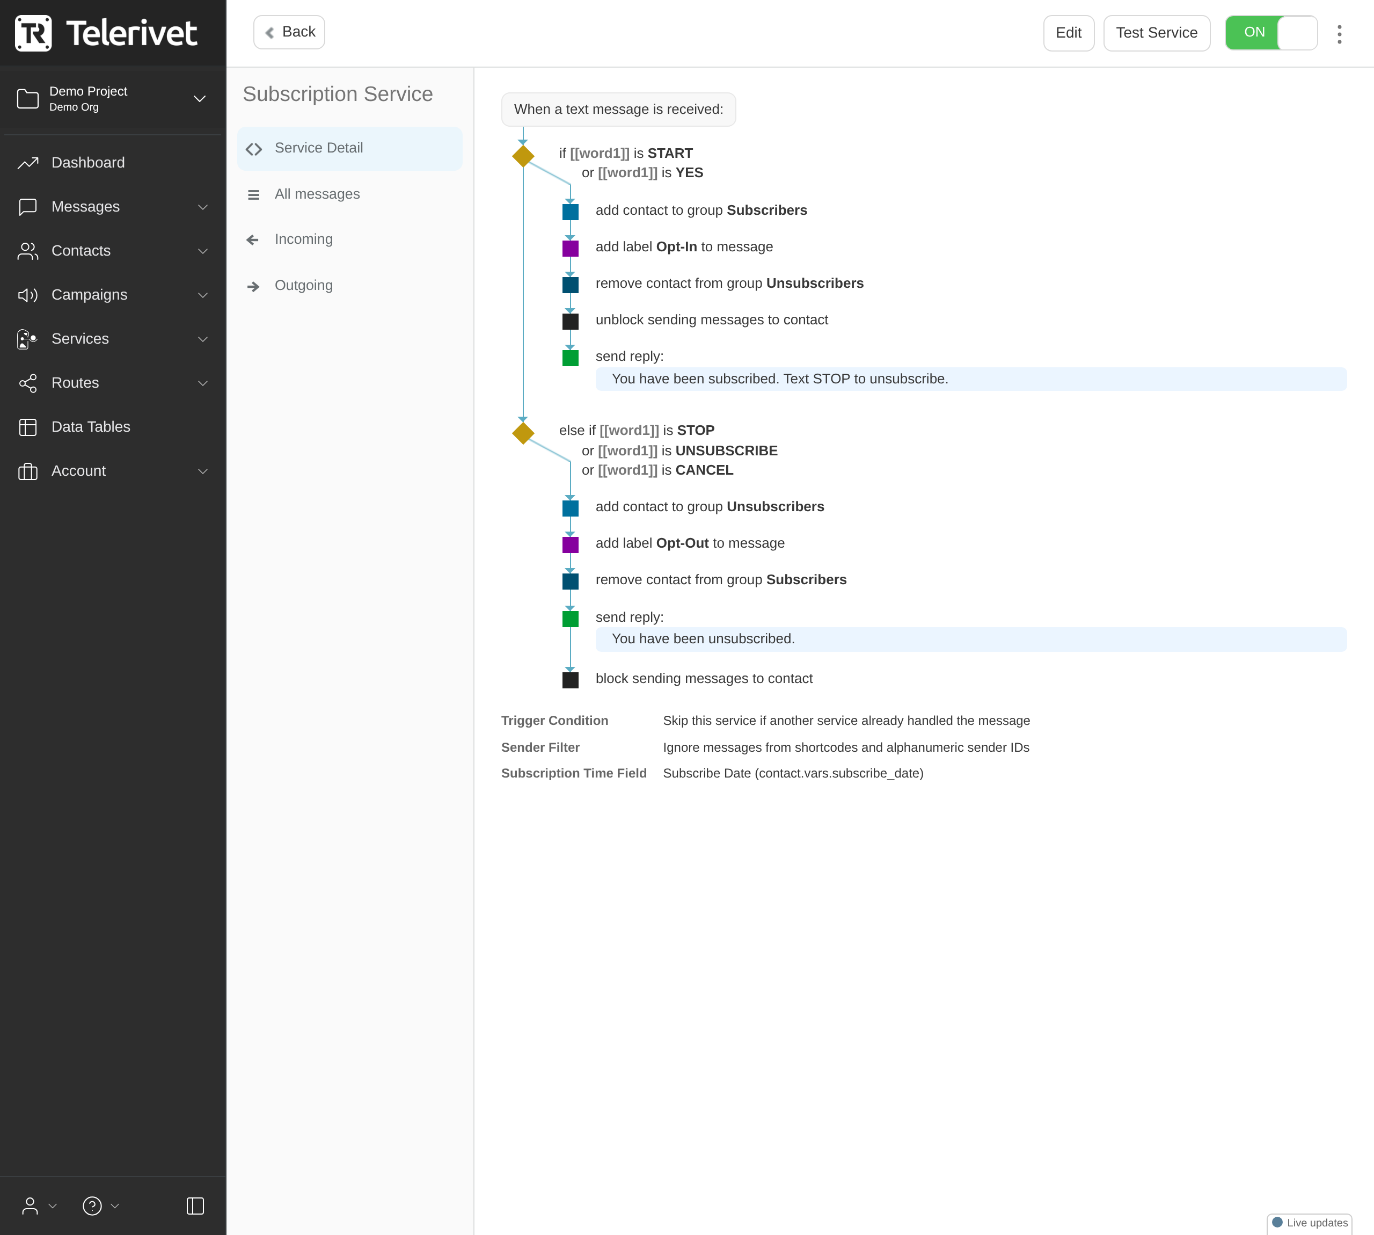The height and width of the screenshot is (1235, 1374).
Task: Click the Campaigns megaphone icon
Action: [28, 295]
